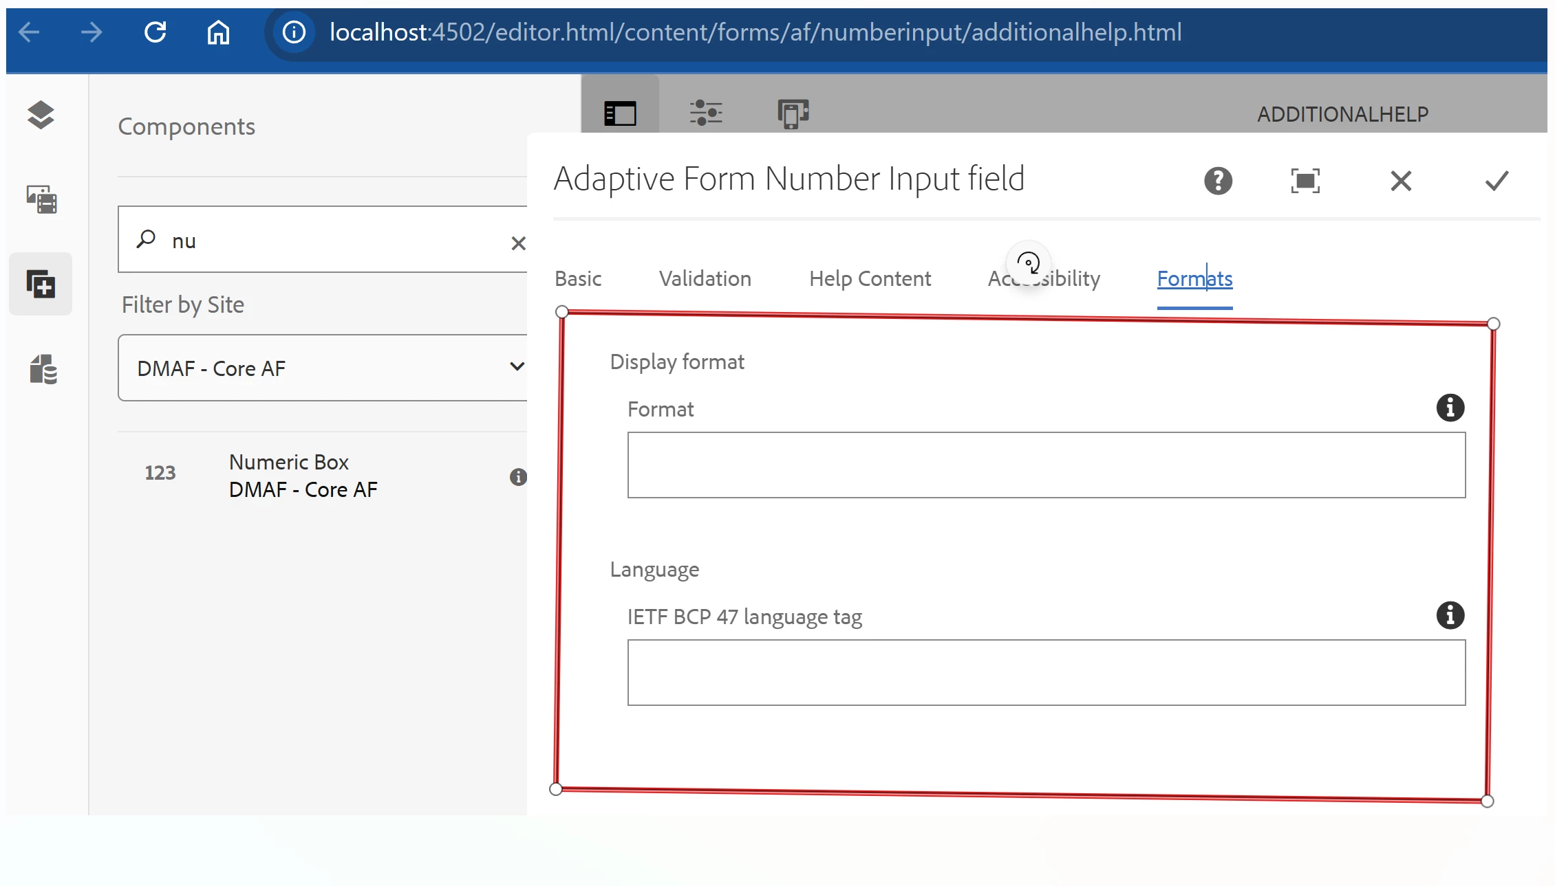Switch to the Validation tab
The height and width of the screenshot is (886, 1555).
(x=705, y=278)
